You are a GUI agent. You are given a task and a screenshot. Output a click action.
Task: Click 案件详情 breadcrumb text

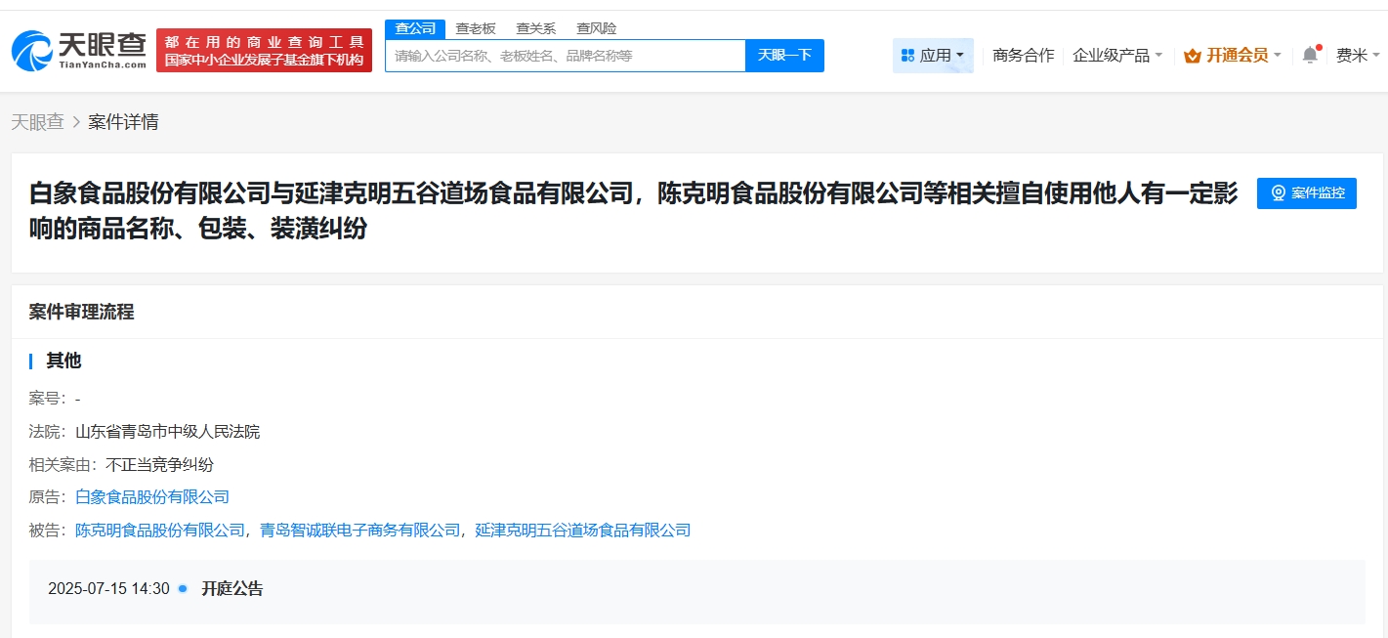click(123, 122)
